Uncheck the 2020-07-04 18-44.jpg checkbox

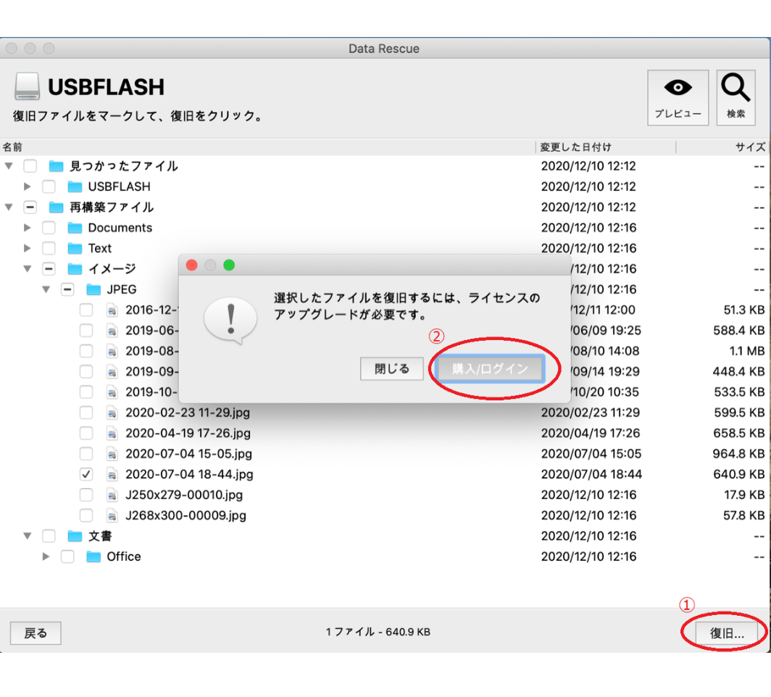86,475
